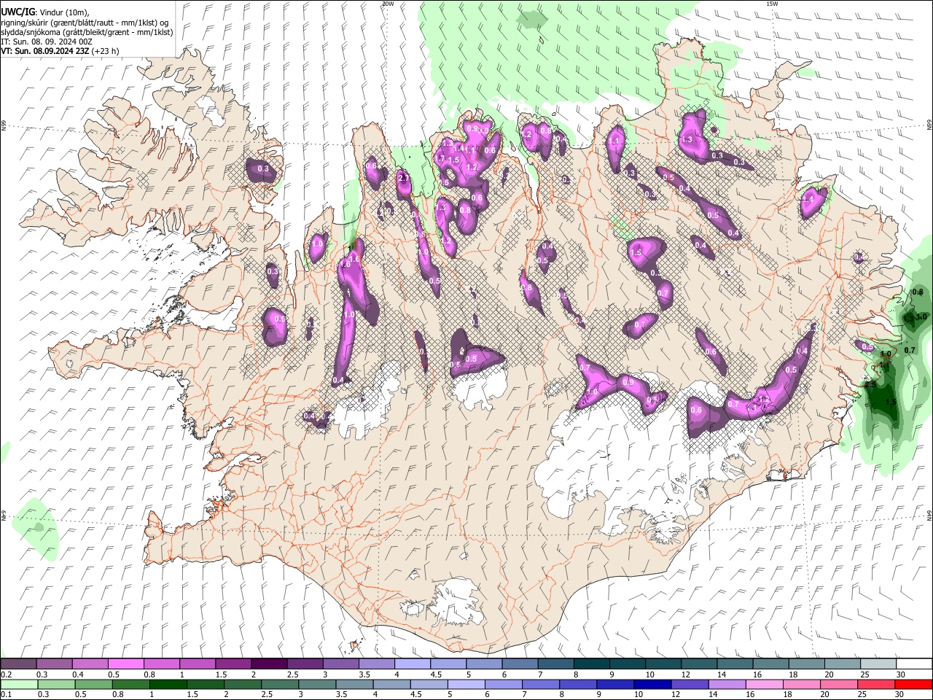Click the snow legend swatch between 20 and 25
Screen dimensions: 933x700
click(x=842, y=664)
